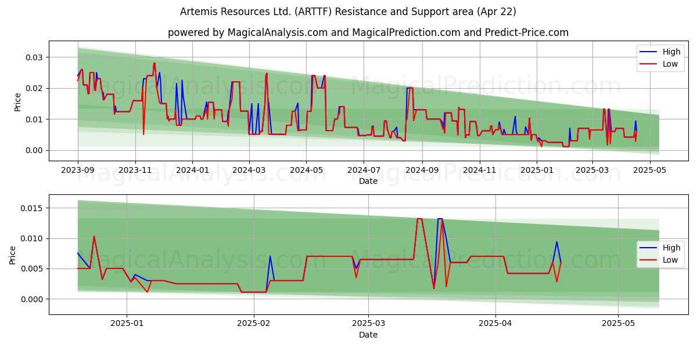Click the 0.03 price tick on the top chart
The width and height of the screenshot is (697, 348).
click(x=35, y=57)
